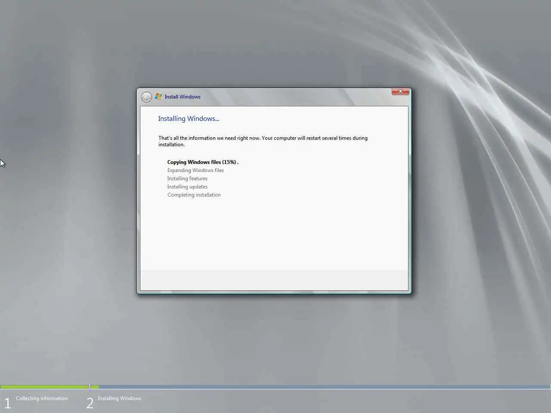Click the Install Windows title text
551x413 pixels.
point(183,97)
